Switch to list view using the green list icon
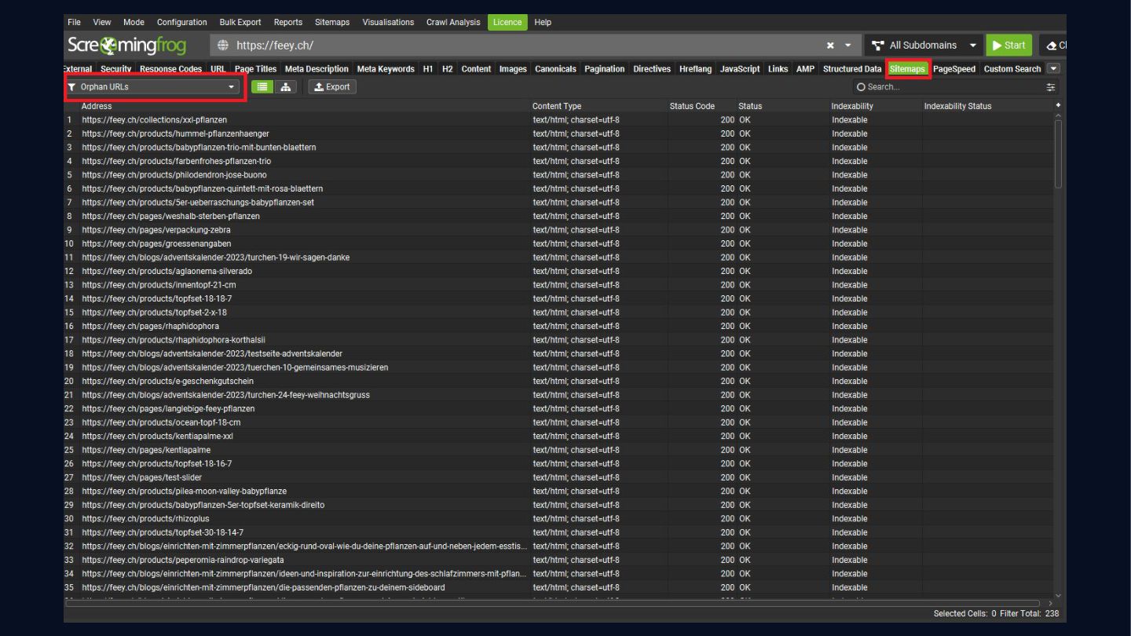This screenshot has width=1131, height=636. [x=262, y=87]
